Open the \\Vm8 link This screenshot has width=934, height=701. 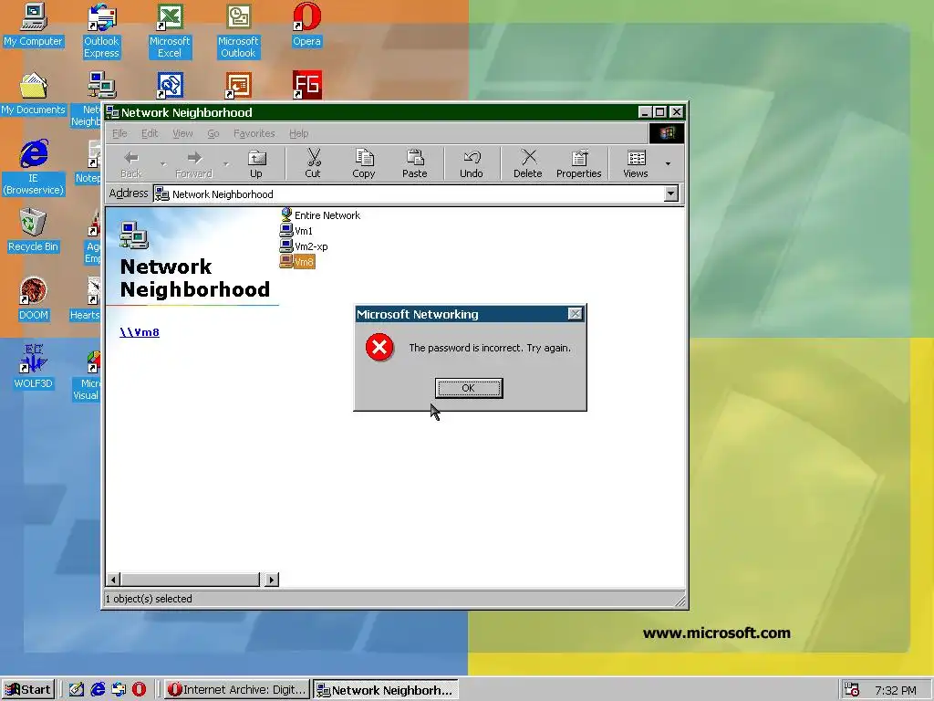coord(140,332)
